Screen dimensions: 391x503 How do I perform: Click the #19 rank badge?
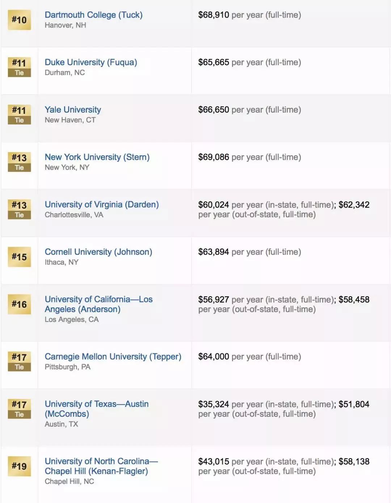pos(19,466)
